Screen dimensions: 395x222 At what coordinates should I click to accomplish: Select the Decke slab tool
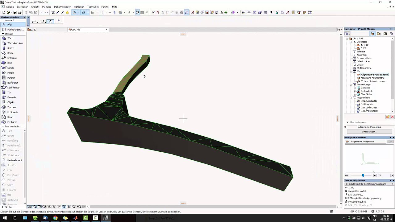pos(13,53)
